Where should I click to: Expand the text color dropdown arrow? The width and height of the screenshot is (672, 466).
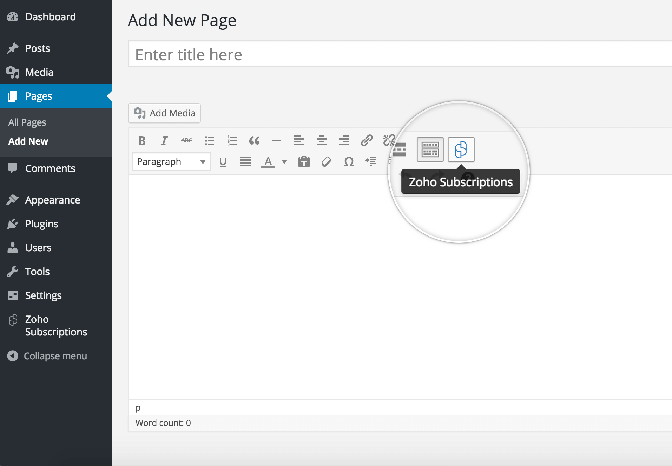[x=284, y=162]
